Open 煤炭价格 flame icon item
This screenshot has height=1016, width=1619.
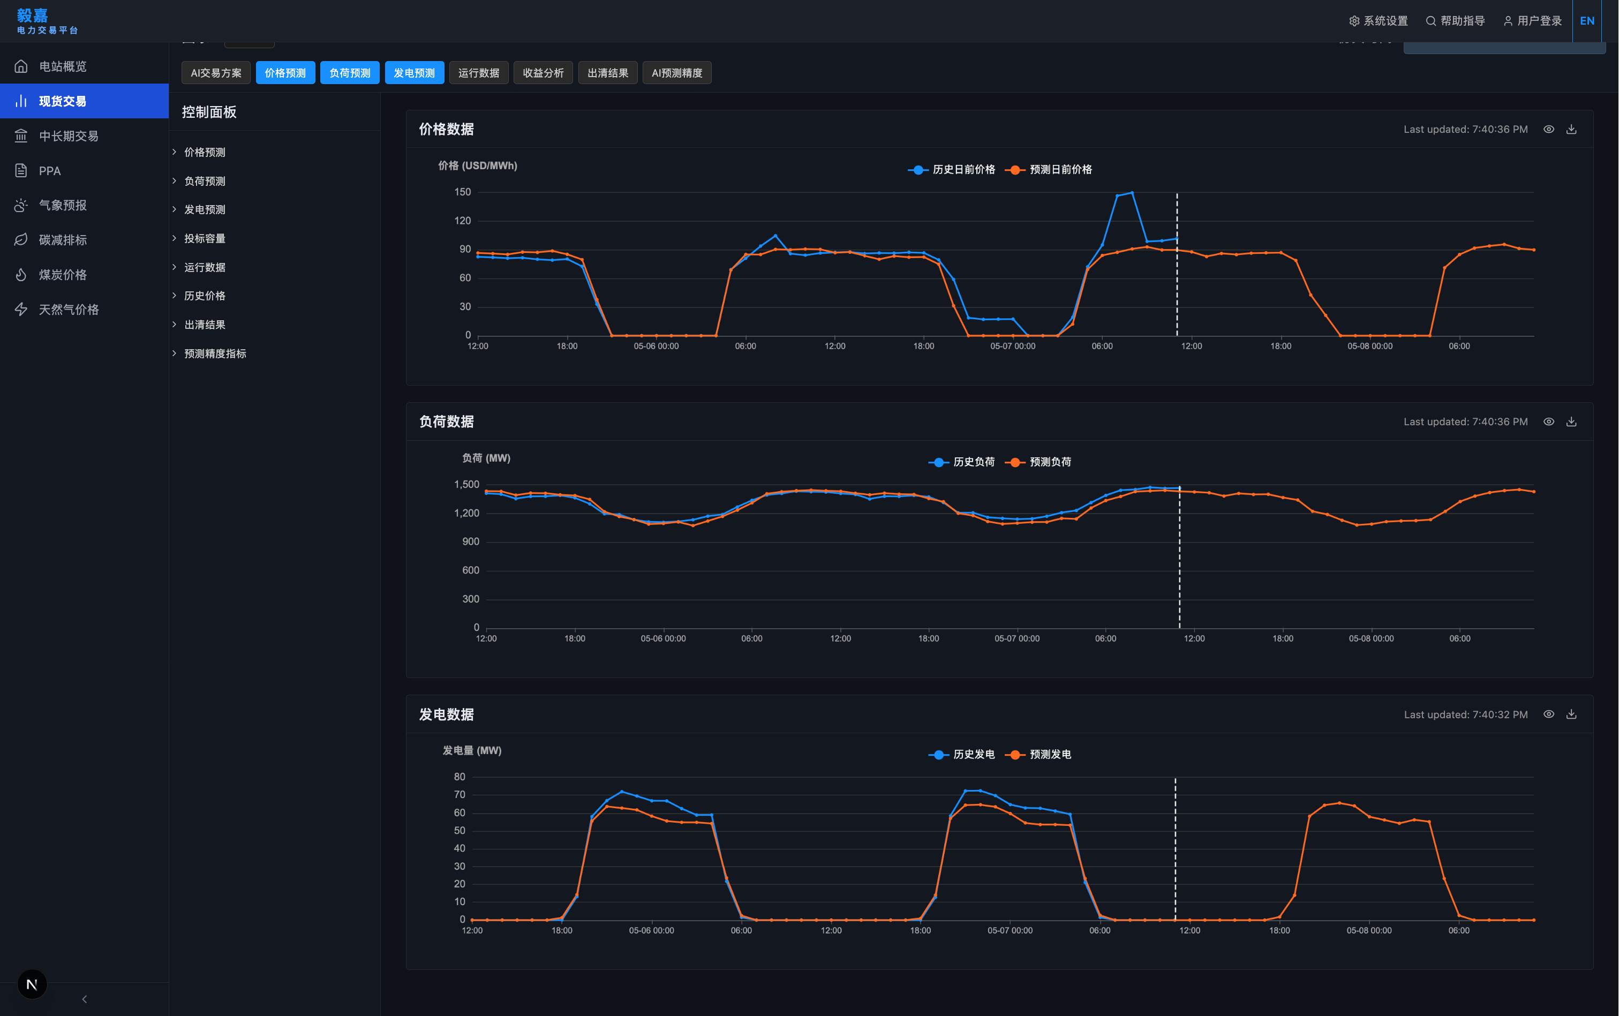[21, 275]
